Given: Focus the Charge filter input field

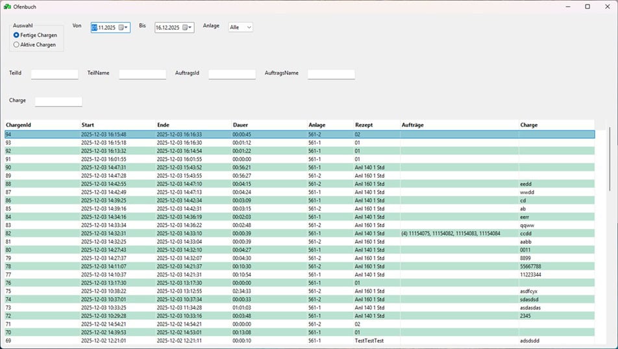Looking at the screenshot, I should (x=58, y=101).
